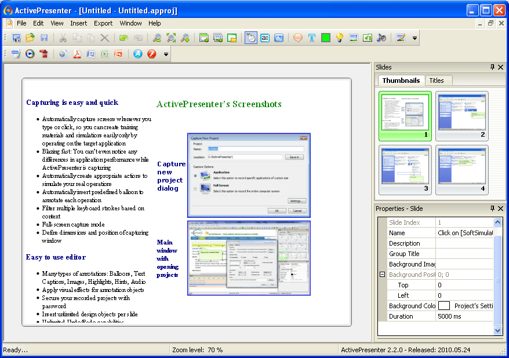Open the Help menu
The image size is (509, 358).
point(155,23)
